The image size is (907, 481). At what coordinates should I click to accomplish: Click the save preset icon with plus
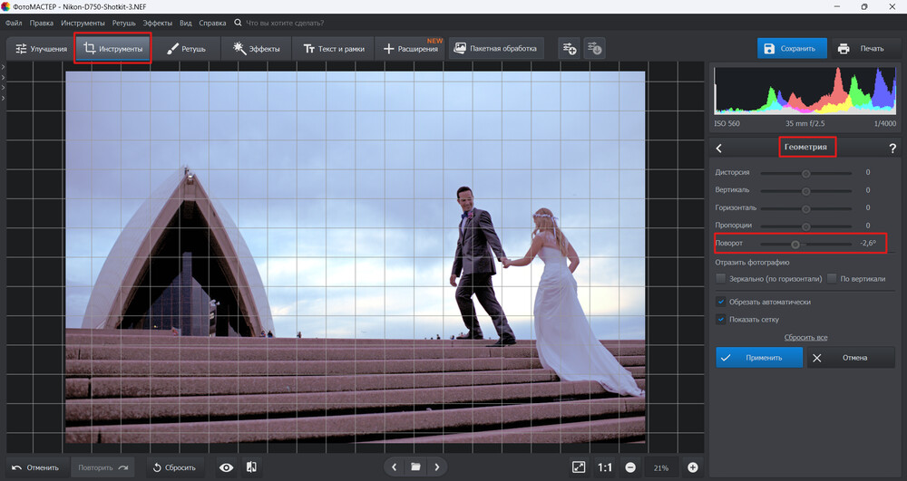coord(569,48)
